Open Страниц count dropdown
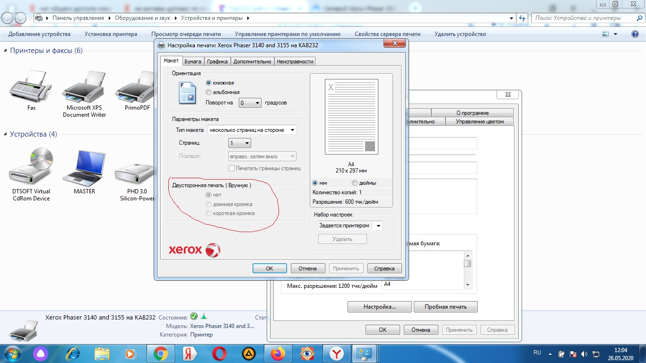Image resolution: width=646 pixels, height=363 pixels. (x=240, y=143)
